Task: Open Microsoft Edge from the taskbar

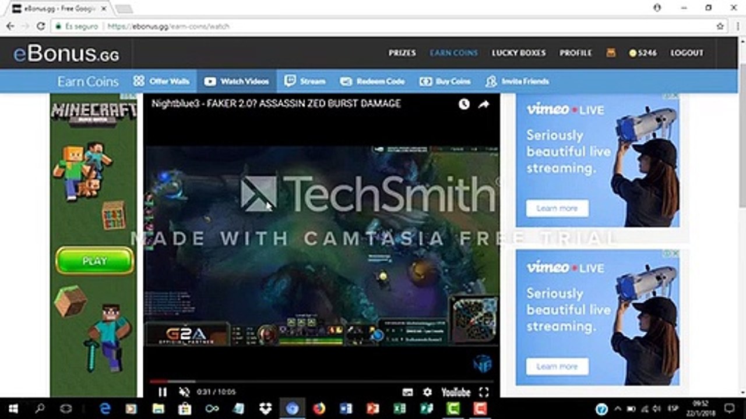Action: coord(105,409)
